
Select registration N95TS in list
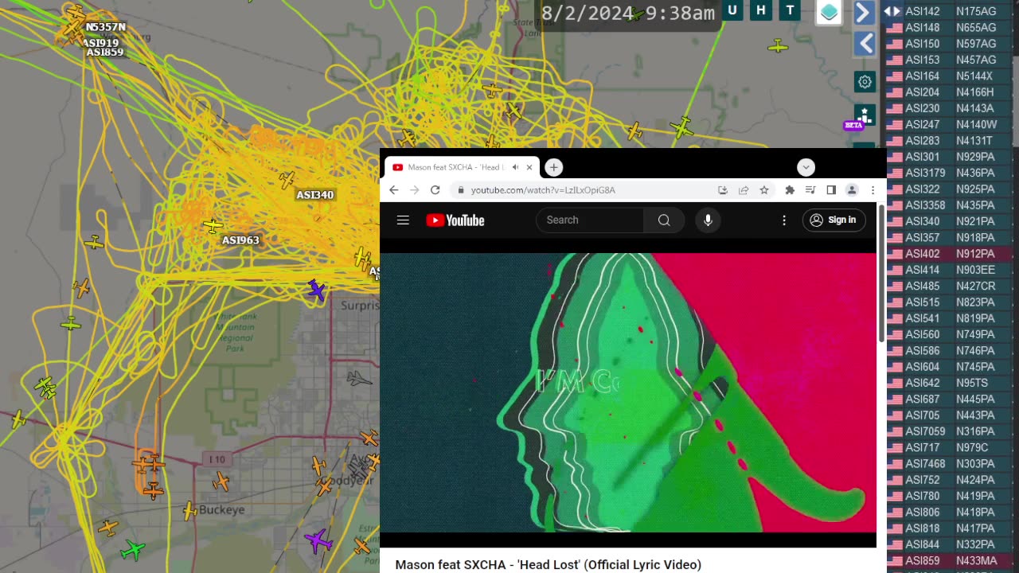(x=971, y=383)
